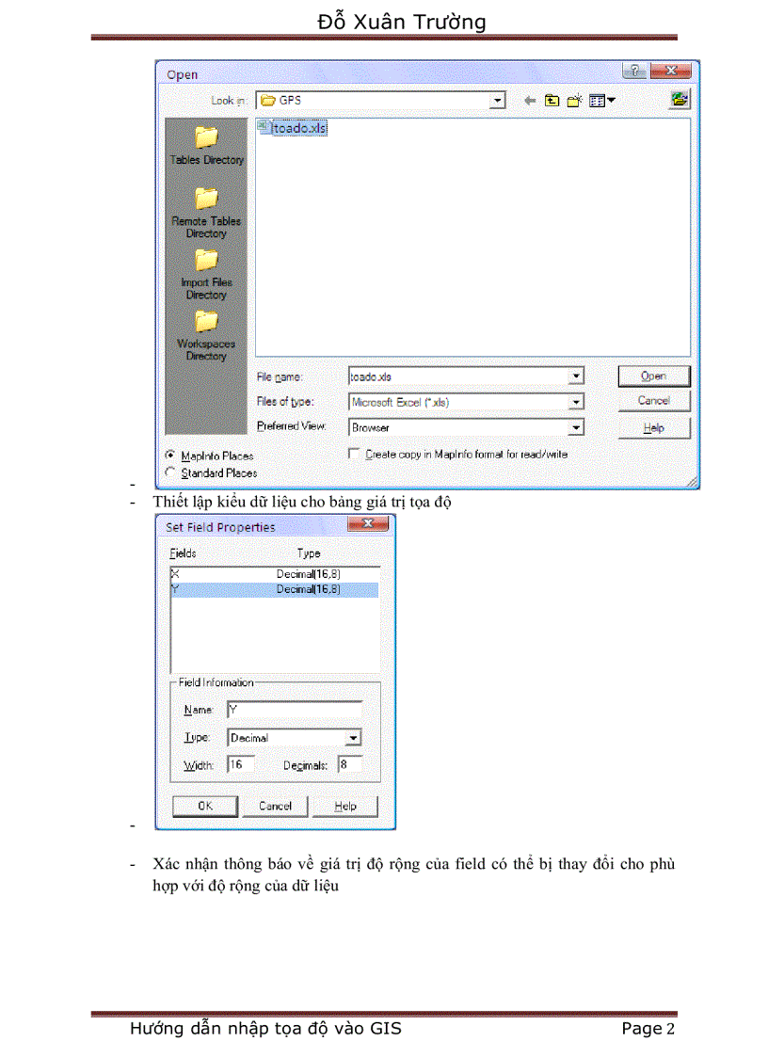Viewport: 768px width, 1057px height.
Task: Select the Y field row
Action: pos(273,587)
